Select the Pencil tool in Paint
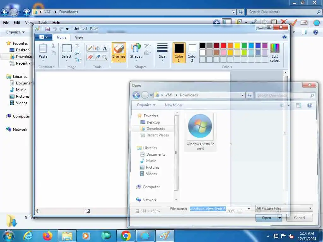The width and height of the screenshot is (323, 242). tap(90, 48)
